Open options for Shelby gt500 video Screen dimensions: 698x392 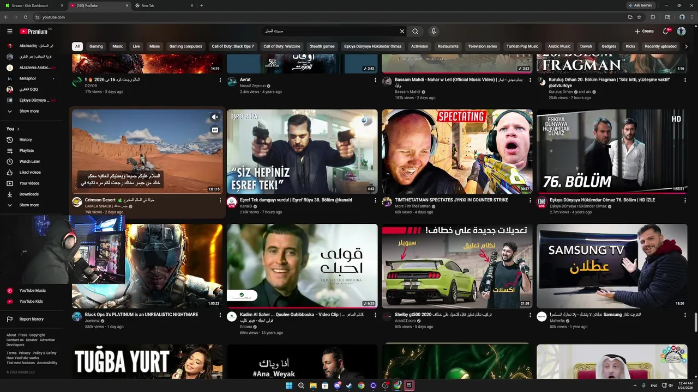coord(530,315)
